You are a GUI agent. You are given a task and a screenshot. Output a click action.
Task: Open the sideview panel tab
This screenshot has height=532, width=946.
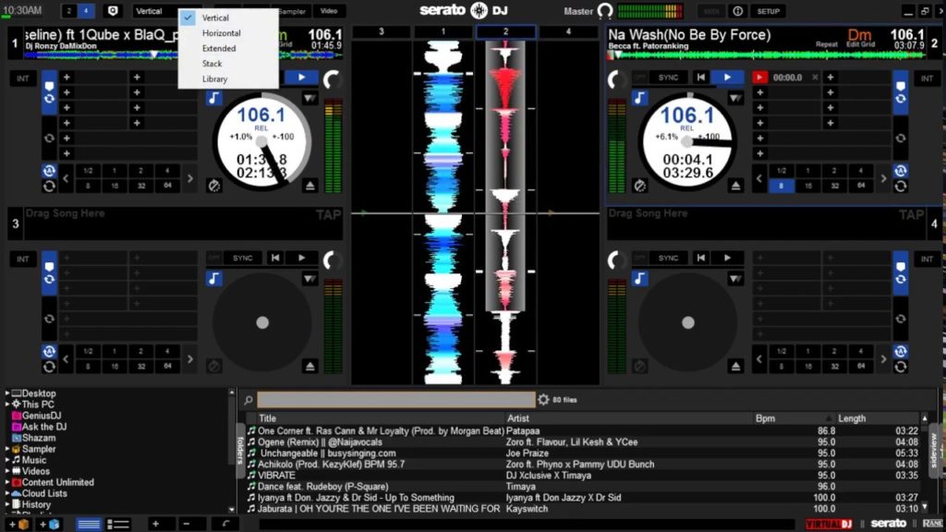coord(934,450)
